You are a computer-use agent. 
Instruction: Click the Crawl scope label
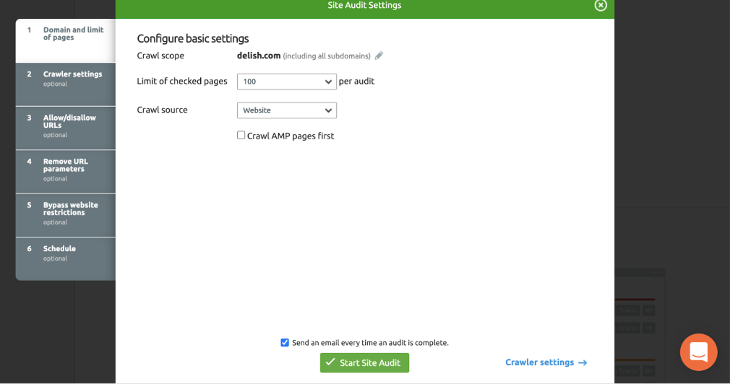pyautogui.click(x=160, y=56)
